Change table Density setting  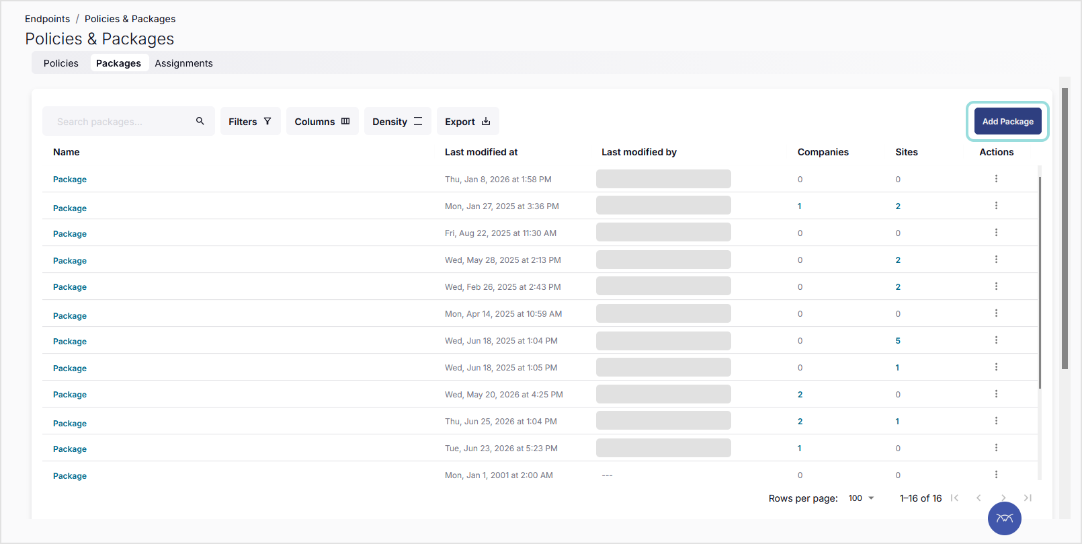point(398,122)
